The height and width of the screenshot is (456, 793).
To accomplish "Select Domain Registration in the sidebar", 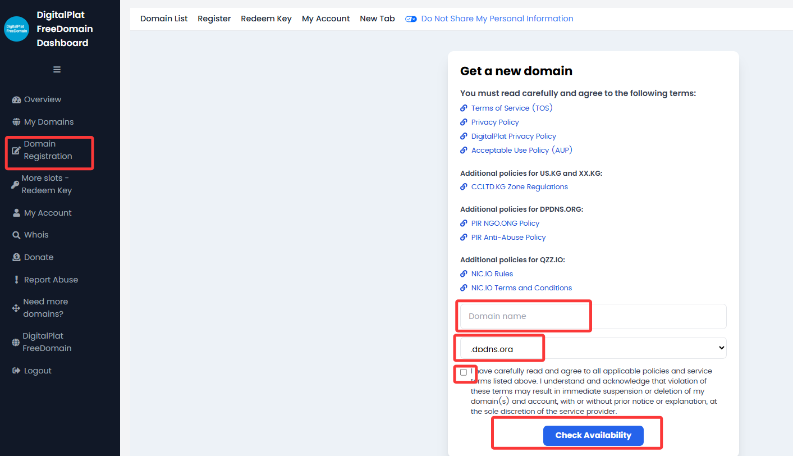I will click(x=48, y=150).
